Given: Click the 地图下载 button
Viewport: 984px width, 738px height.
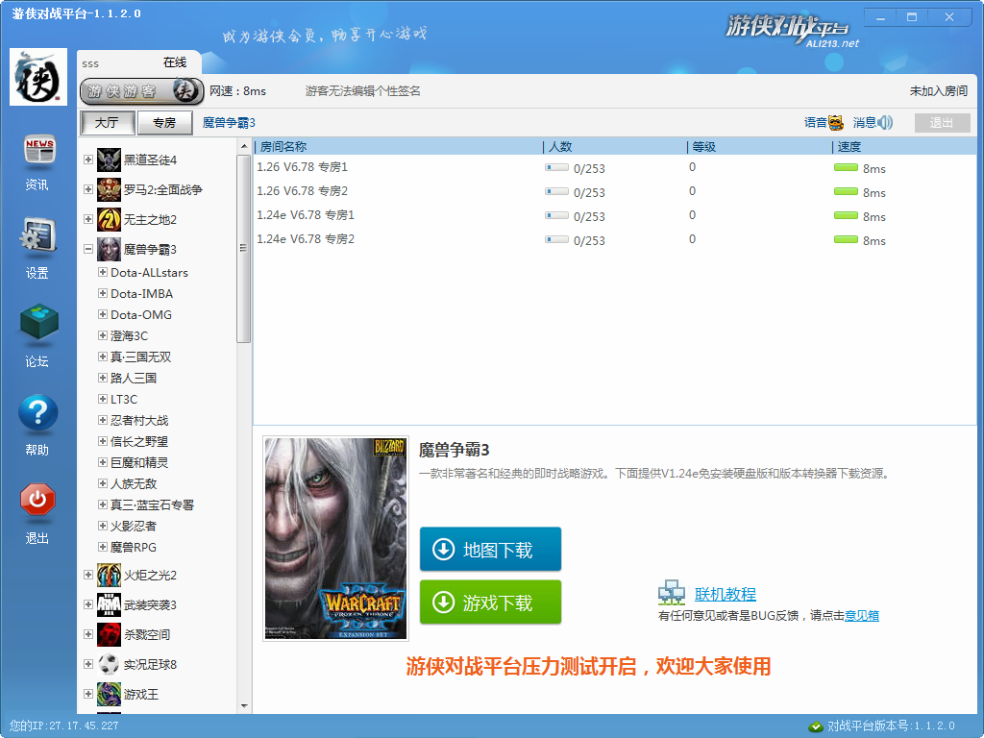Looking at the screenshot, I should [x=490, y=549].
